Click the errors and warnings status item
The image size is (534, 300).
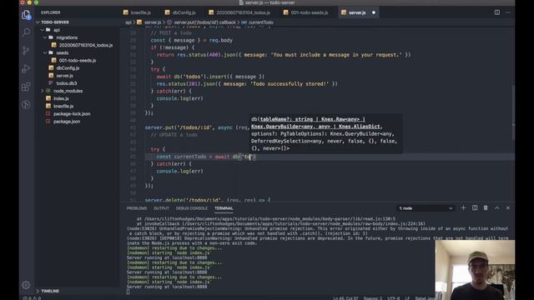pos(32,298)
